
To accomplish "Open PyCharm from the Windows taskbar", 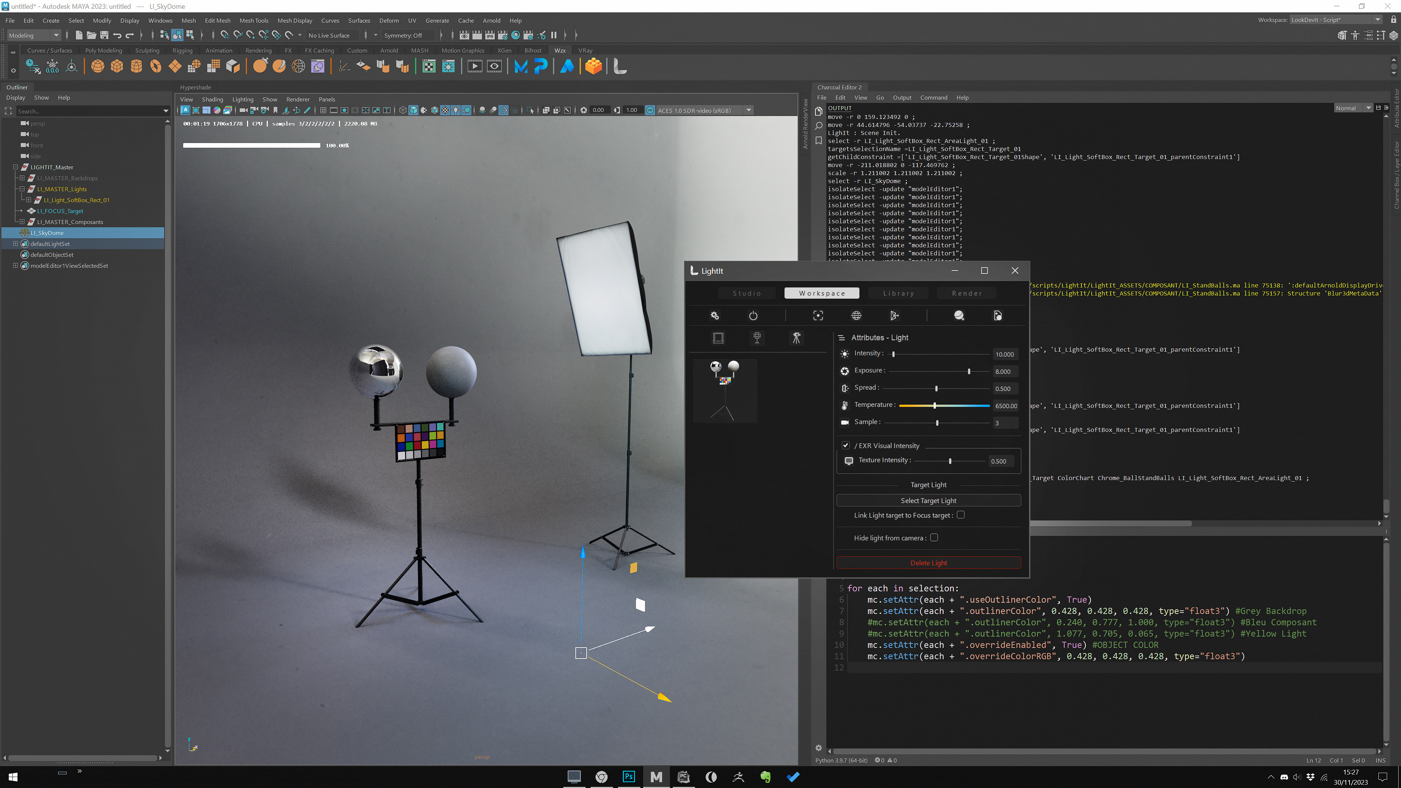I will [x=684, y=777].
